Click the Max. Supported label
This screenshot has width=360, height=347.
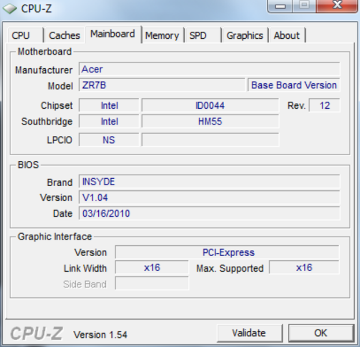pyautogui.click(x=230, y=268)
